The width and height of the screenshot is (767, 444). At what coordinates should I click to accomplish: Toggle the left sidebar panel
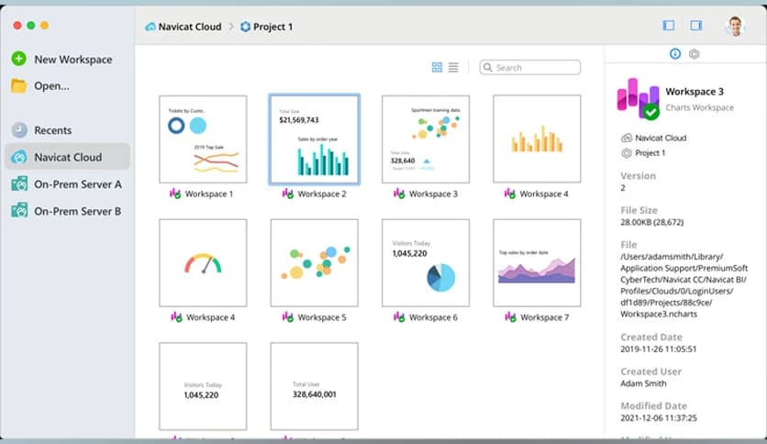click(x=668, y=26)
